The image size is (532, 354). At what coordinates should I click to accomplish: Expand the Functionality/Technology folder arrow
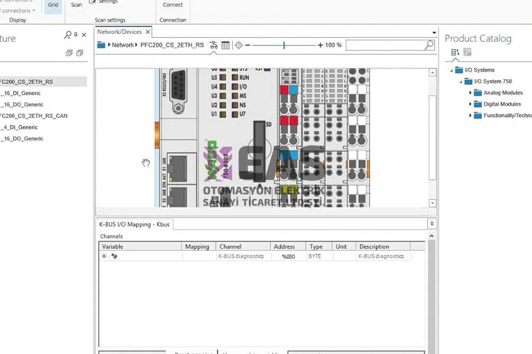click(471, 116)
